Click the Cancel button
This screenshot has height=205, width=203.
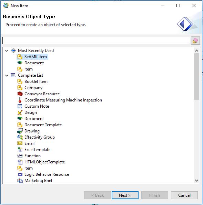tap(184, 195)
